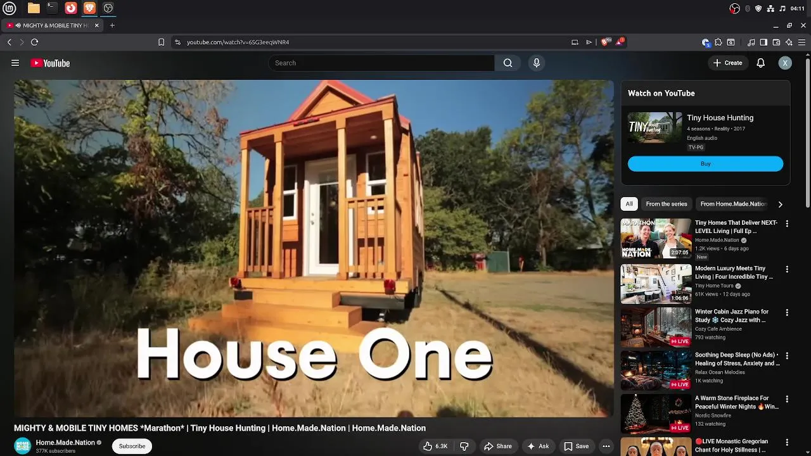
Task: Open options for Soothing Deep Sleep video
Action: (x=787, y=356)
